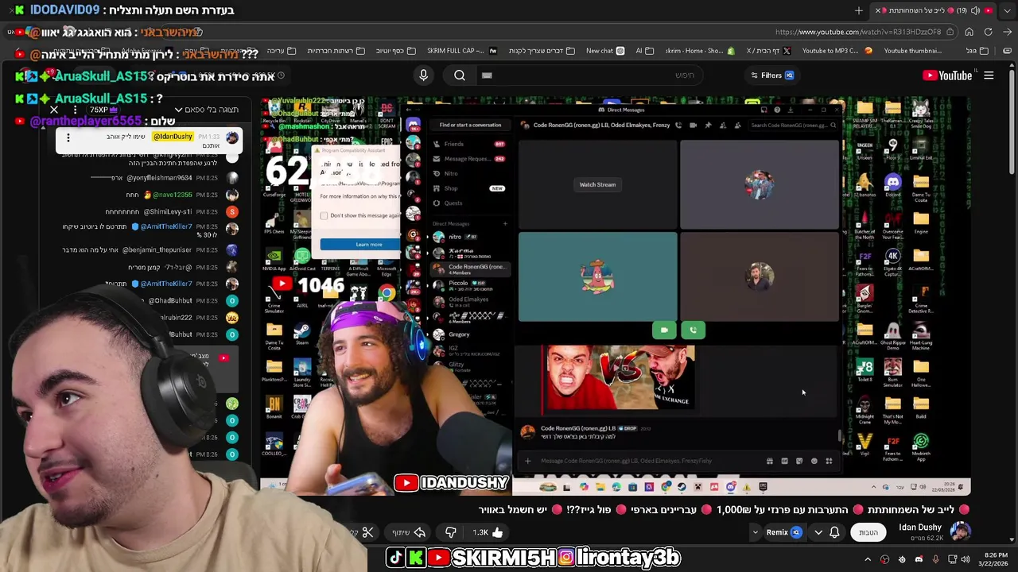
Task: Open chat user @nave12355
Action: point(172,195)
